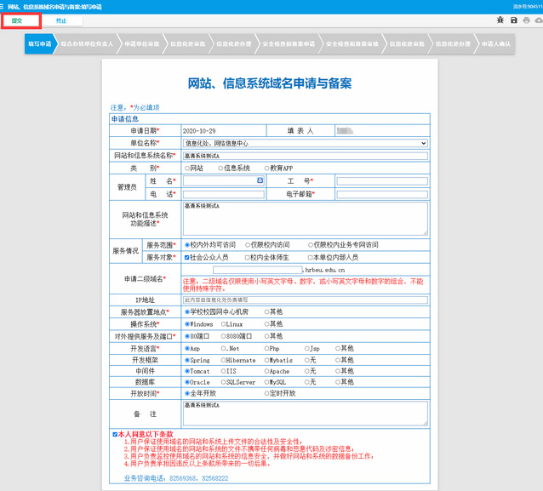
Task: Click the dark icon left of save
Action: [500, 20]
